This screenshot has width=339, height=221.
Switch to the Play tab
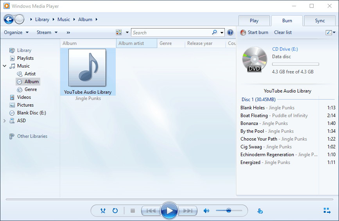pyautogui.click(x=254, y=21)
